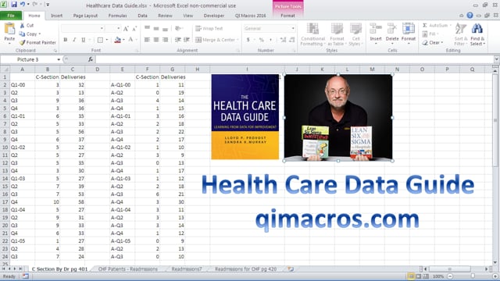Toggle Underline formatting
Viewport: 500px width, 281px height.
pos(84,40)
